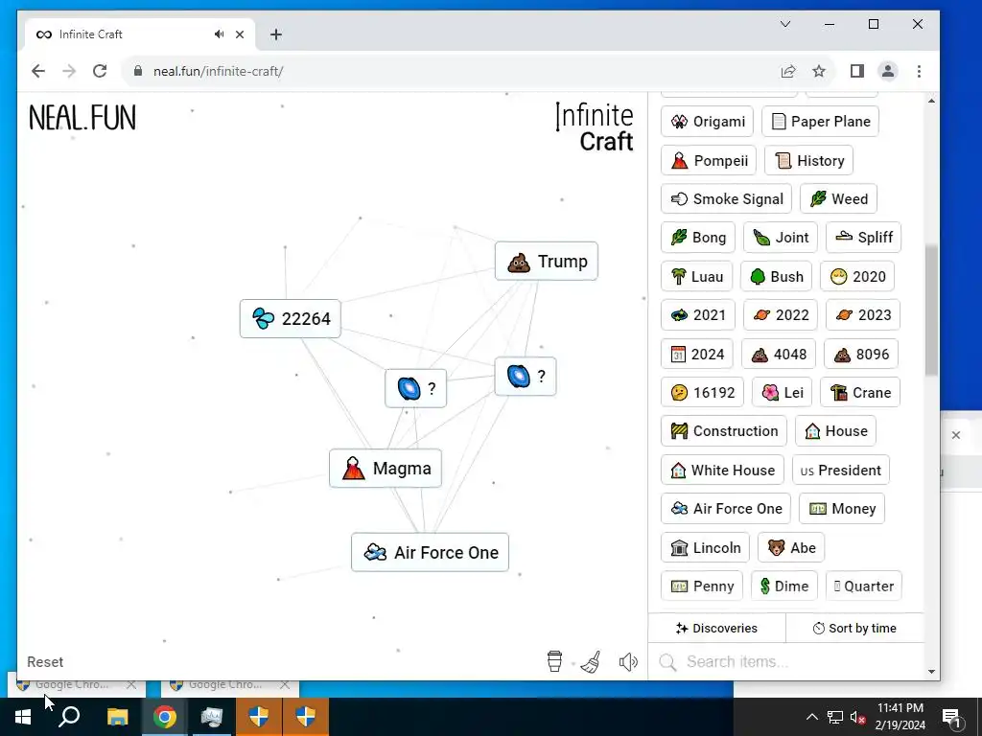Open the NEAL.FUN home logo link
This screenshot has width=982, height=736.
pos(82,118)
